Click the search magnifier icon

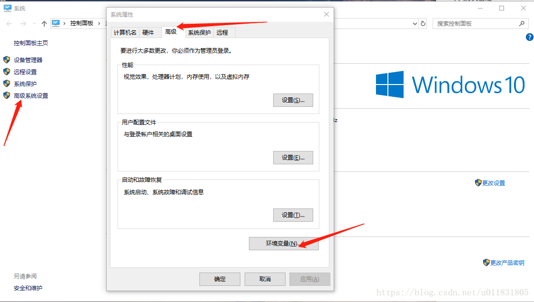(x=522, y=23)
